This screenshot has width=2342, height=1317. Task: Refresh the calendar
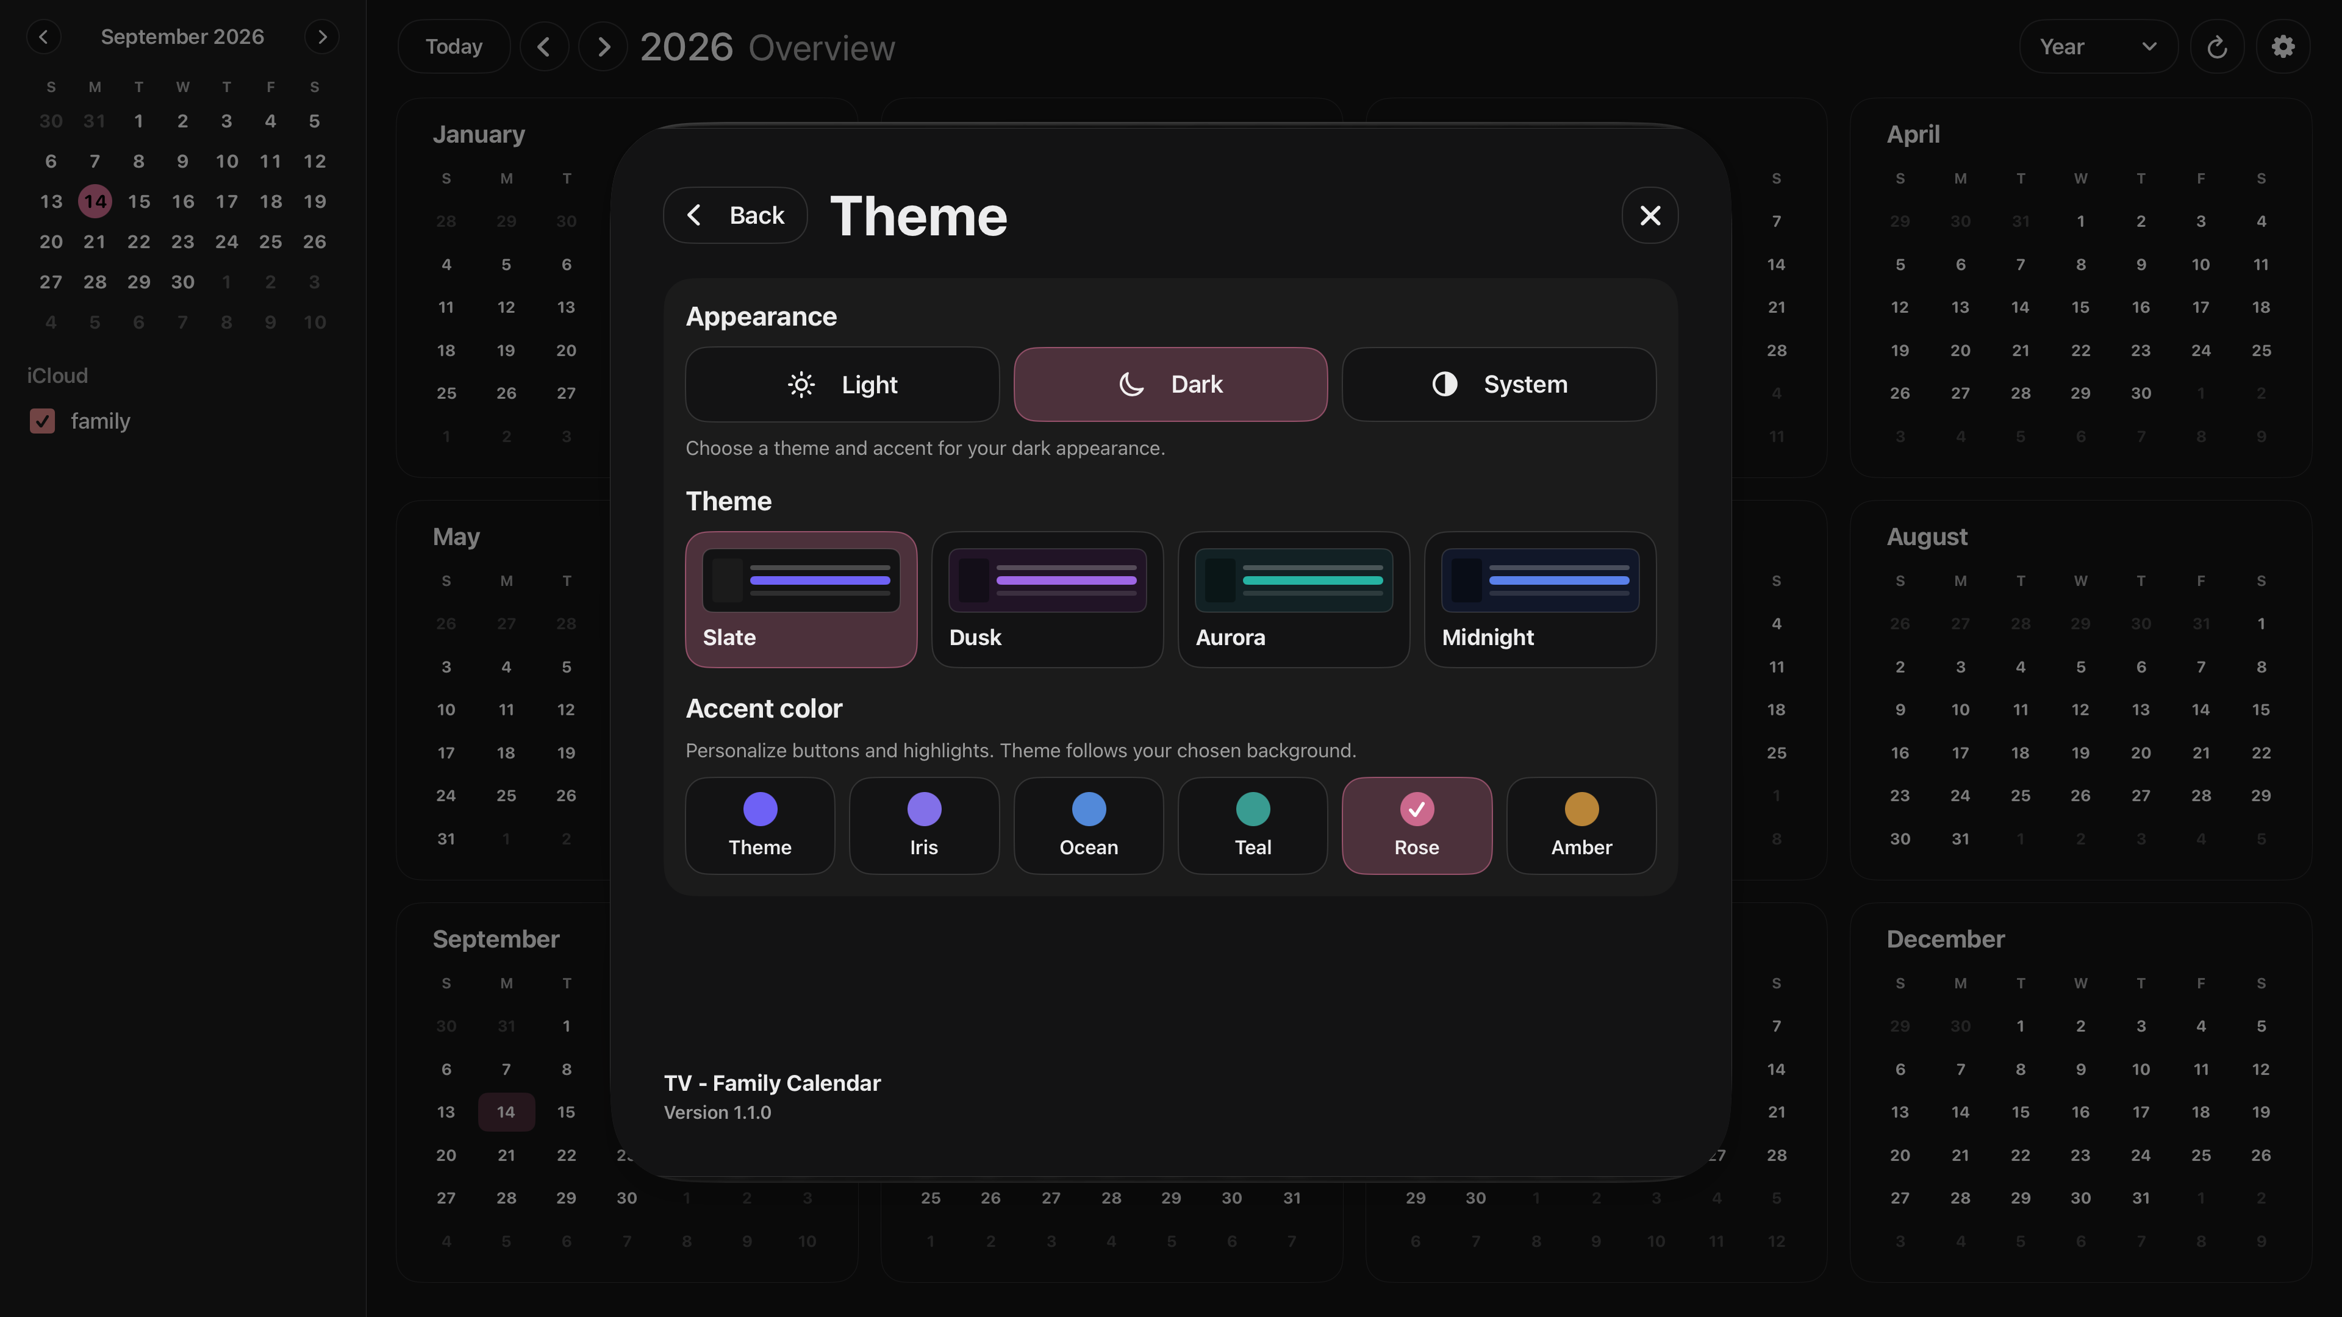[2216, 46]
